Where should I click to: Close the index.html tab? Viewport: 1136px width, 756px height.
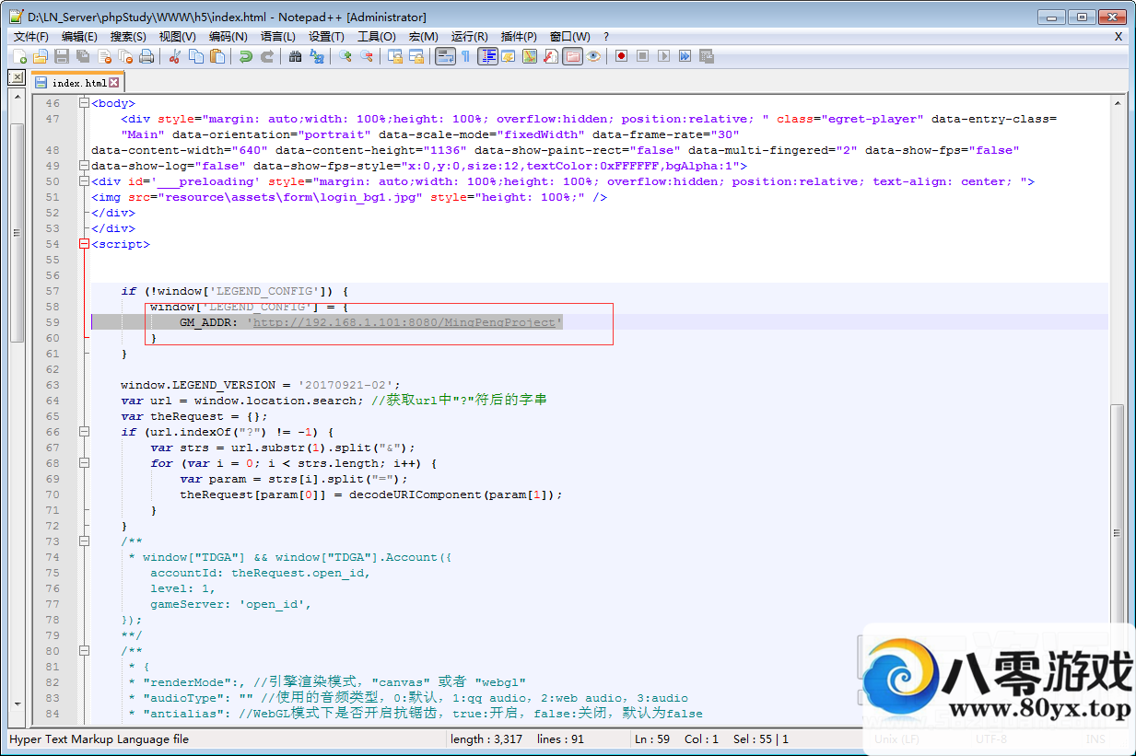(114, 83)
